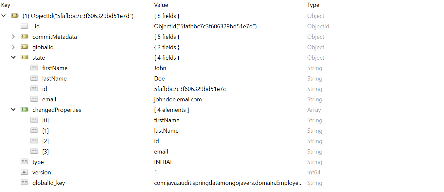
Task: Expand the commitMetadata node
Action: click(13, 37)
